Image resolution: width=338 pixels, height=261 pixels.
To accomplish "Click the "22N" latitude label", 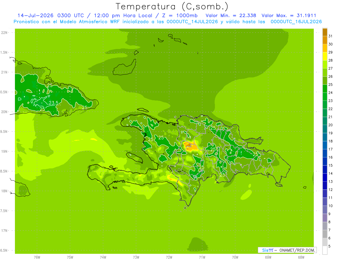I will coord(5,32).
